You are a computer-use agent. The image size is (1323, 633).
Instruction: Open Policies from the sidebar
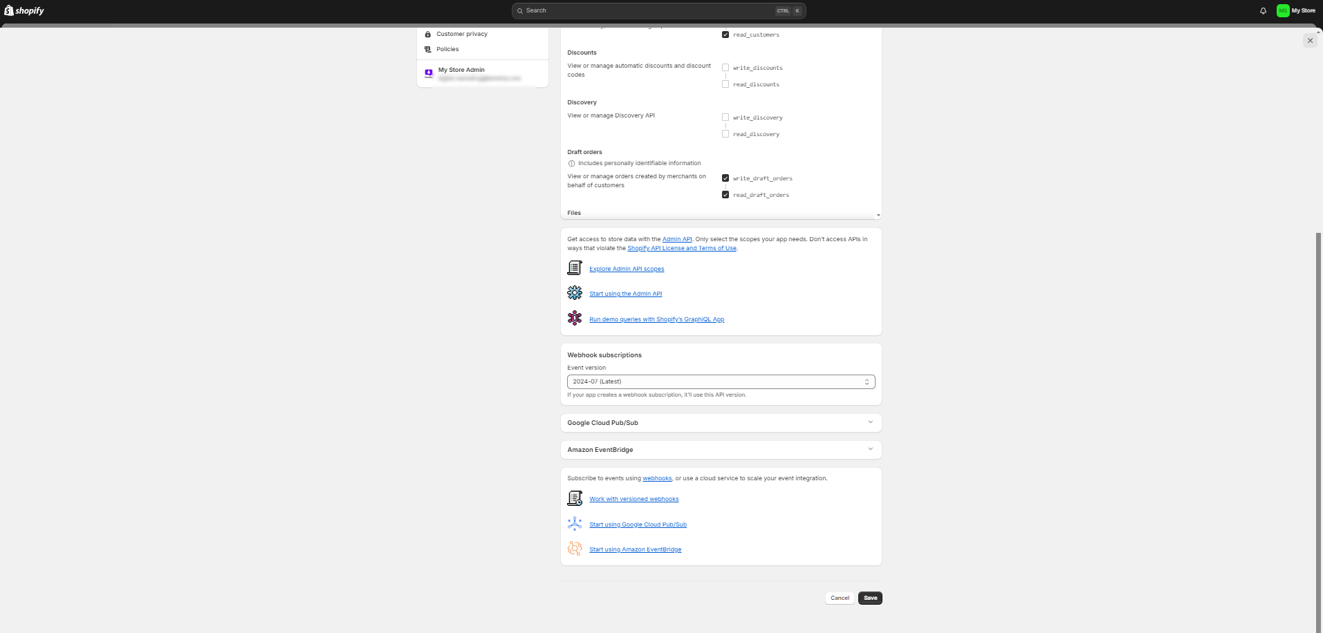(x=447, y=48)
